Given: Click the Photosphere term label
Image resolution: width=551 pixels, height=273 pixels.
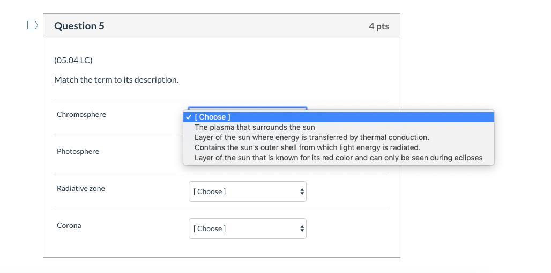Looking at the screenshot, I should point(78,151).
